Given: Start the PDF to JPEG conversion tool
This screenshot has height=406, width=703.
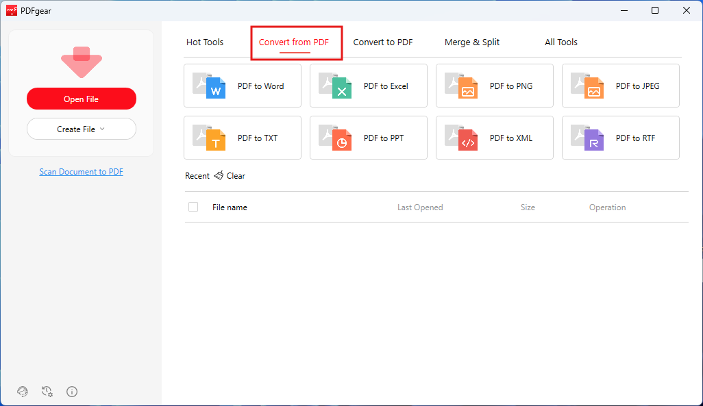Looking at the screenshot, I should click(x=621, y=86).
